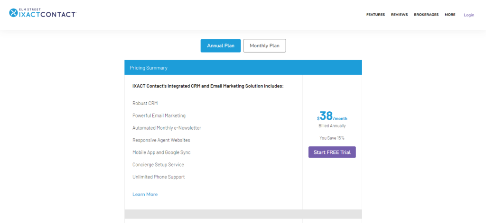486x223 pixels.
Task: Switch to the Monthly Plan tab
Action: point(264,46)
